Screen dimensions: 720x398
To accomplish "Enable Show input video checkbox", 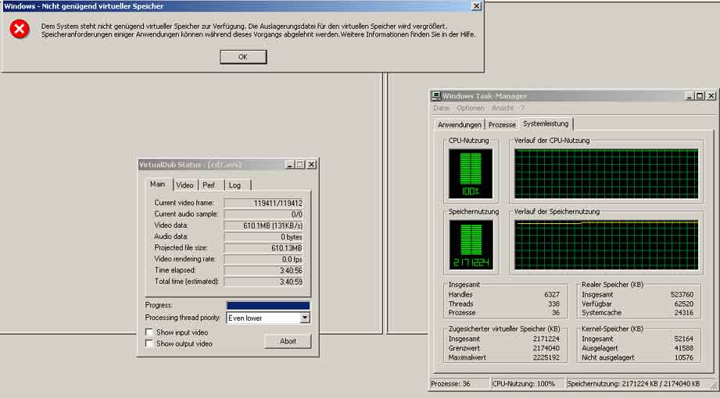I will pyautogui.click(x=149, y=332).
